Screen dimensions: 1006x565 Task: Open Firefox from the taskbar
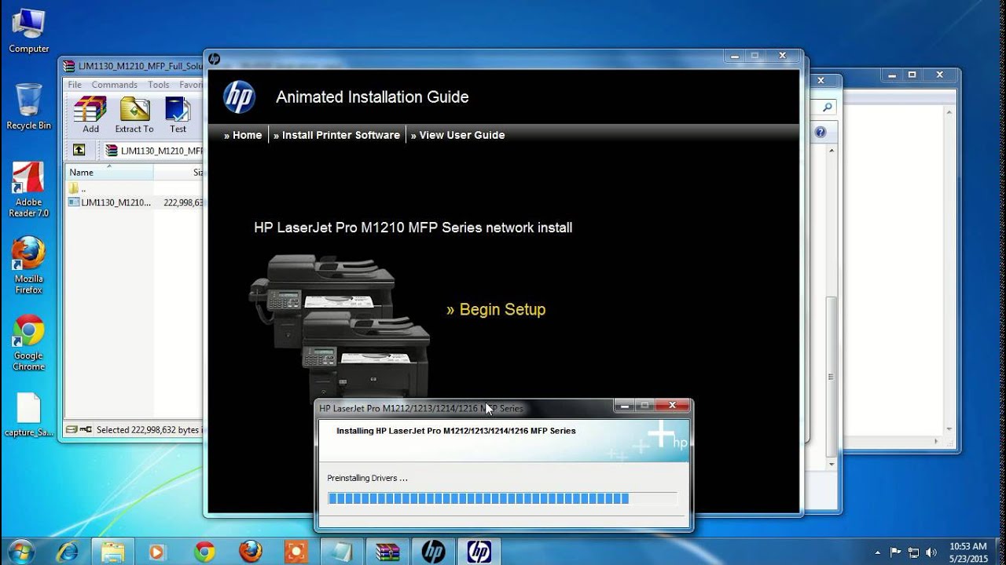point(250,552)
